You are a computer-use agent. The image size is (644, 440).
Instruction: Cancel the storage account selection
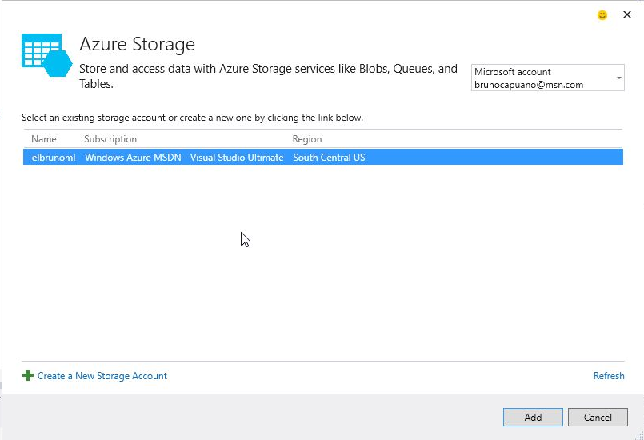click(x=598, y=417)
